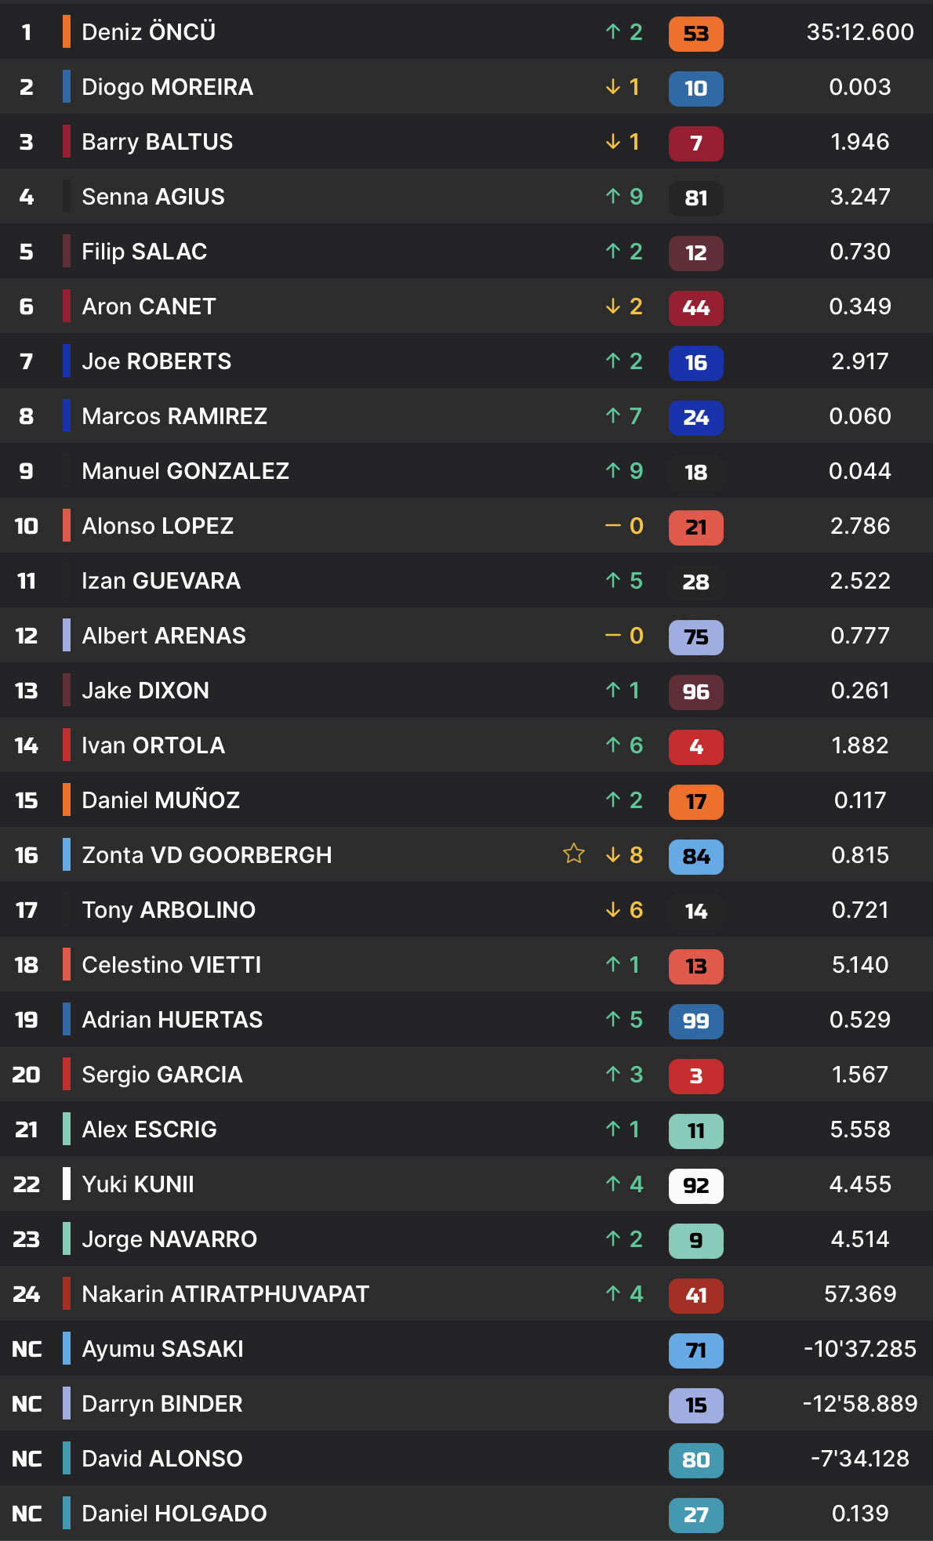Select Manuel GONZALEZ in the results

click(x=185, y=471)
